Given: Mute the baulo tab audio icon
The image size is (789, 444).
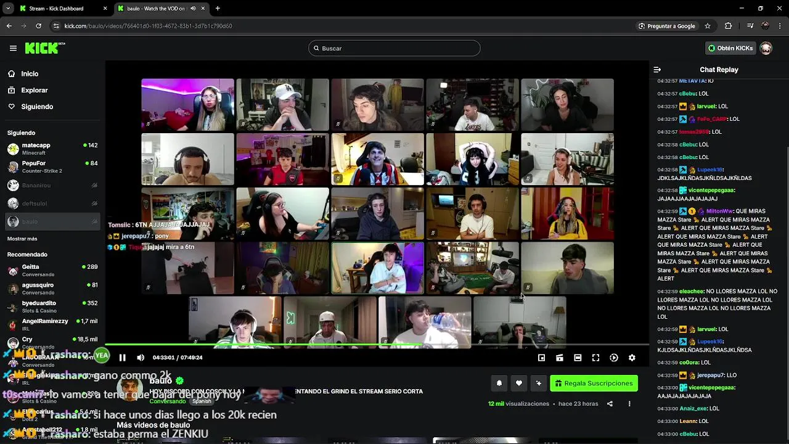Looking at the screenshot, I should tap(193, 9).
